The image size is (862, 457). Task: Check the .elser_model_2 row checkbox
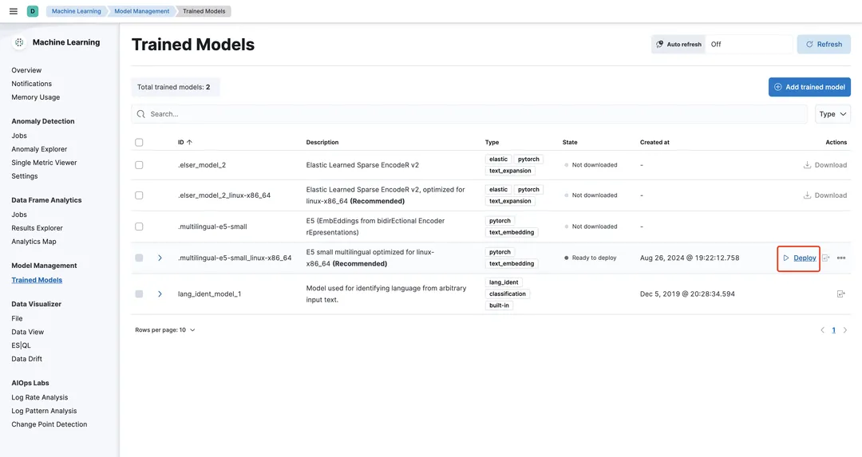(x=139, y=165)
